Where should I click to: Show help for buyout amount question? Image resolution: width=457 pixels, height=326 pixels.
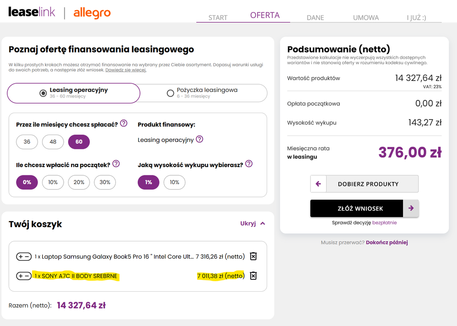click(x=249, y=164)
